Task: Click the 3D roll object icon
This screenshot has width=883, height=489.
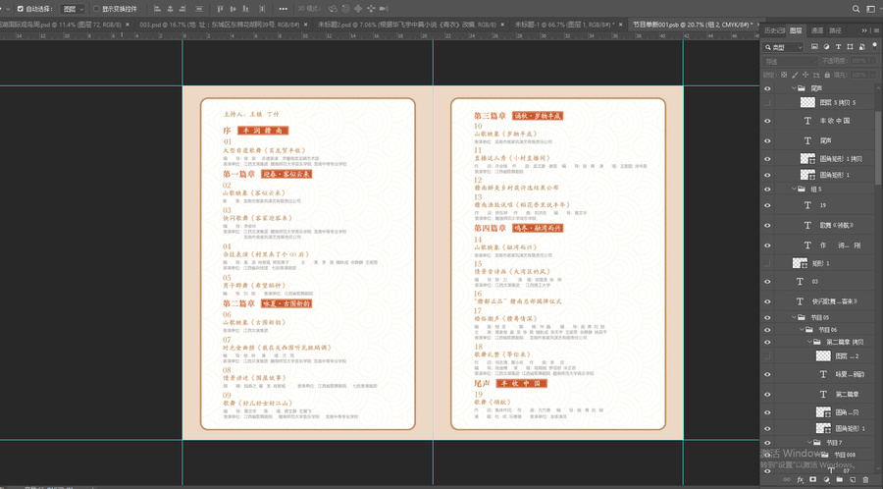Action: (x=345, y=9)
